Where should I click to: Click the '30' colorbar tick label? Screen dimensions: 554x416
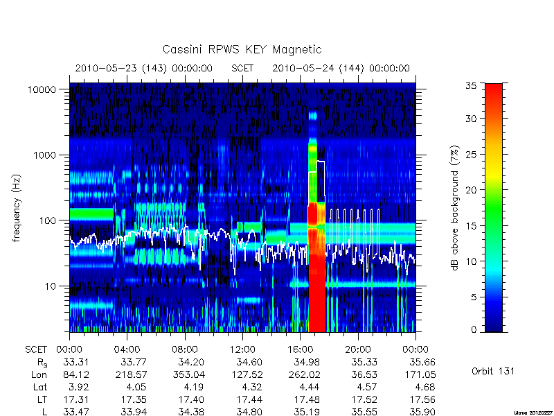[x=471, y=119]
